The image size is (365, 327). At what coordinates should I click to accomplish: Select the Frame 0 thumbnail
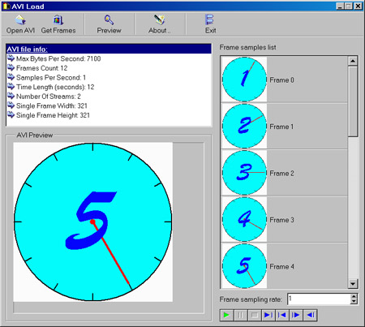pos(244,80)
